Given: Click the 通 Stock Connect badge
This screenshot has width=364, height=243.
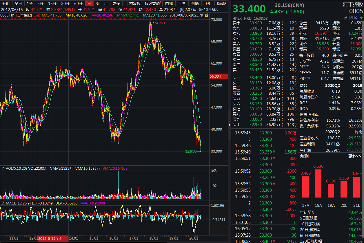Looking at the screenshot, I should (x=345, y=18).
